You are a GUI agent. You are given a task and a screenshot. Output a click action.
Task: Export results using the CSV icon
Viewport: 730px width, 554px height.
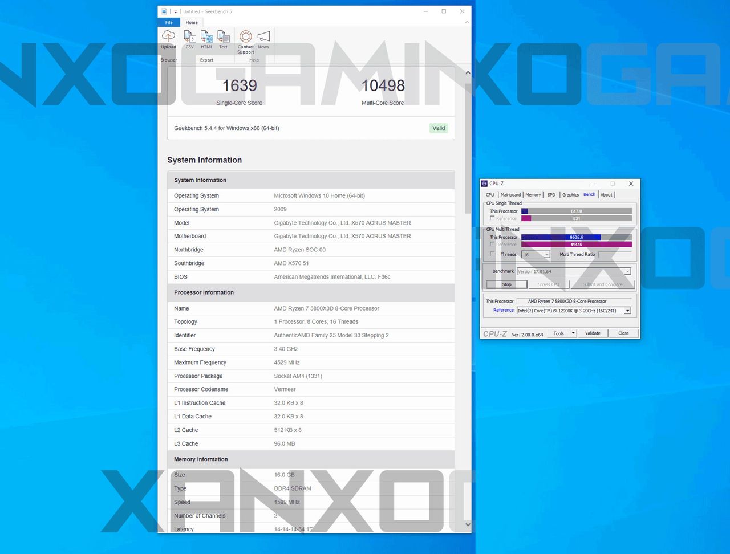tap(190, 37)
